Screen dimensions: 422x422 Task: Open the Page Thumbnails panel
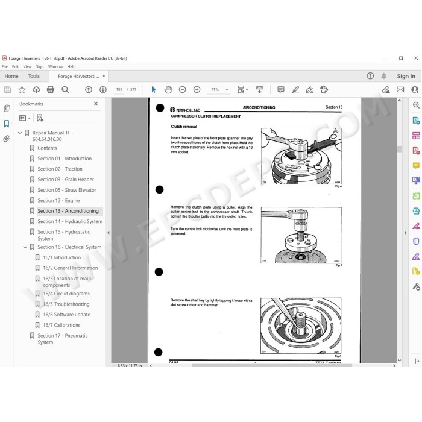click(7, 109)
